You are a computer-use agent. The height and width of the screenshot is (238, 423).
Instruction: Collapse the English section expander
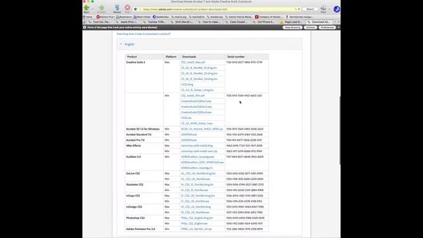121,44
